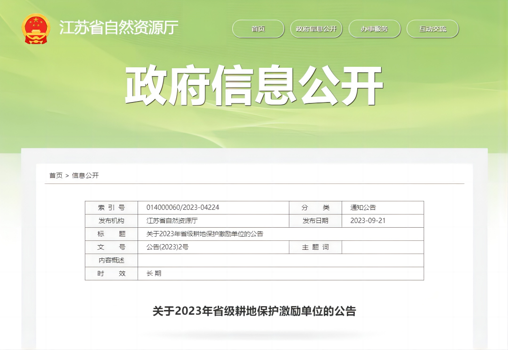Click the document number 公告(2023)2号

coord(167,247)
